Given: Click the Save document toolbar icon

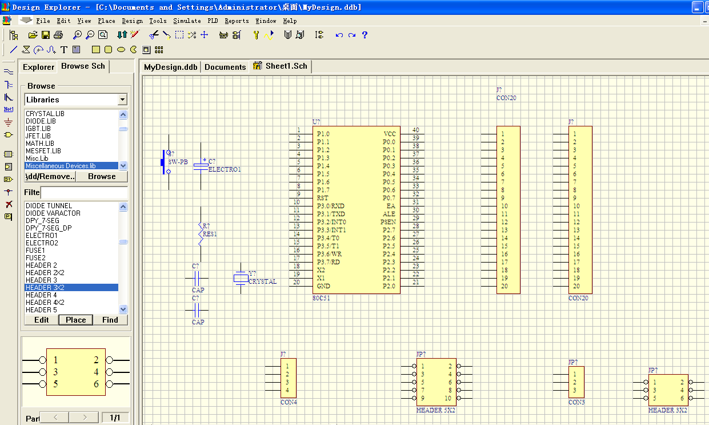Looking at the screenshot, I should (x=46, y=35).
